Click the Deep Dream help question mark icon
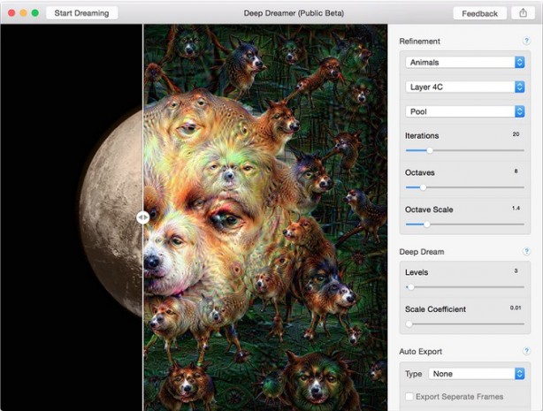This screenshot has height=411, width=543. (x=526, y=252)
